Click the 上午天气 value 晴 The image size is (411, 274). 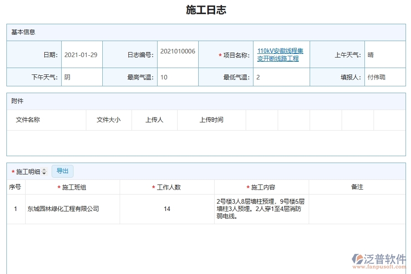pyautogui.click(x=371, y=53)
